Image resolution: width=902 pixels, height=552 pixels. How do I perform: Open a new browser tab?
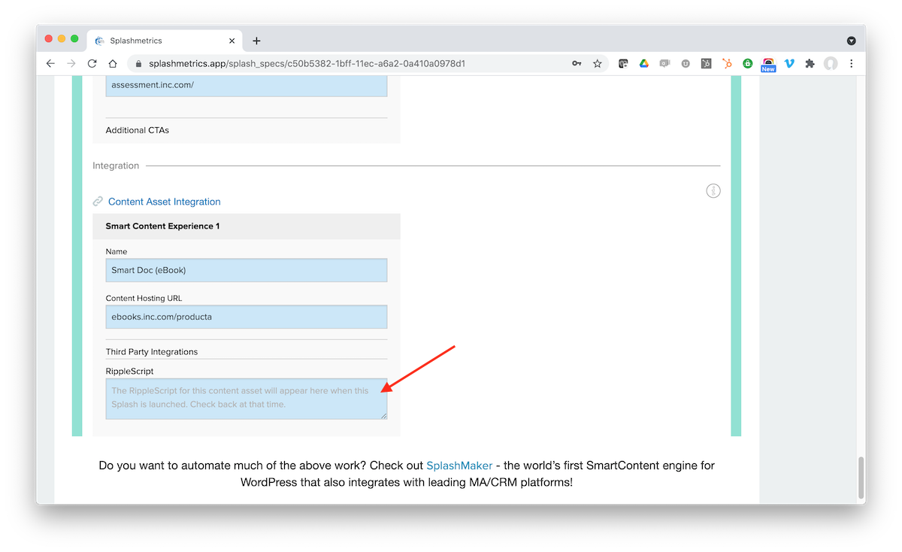tap(256, 41)
